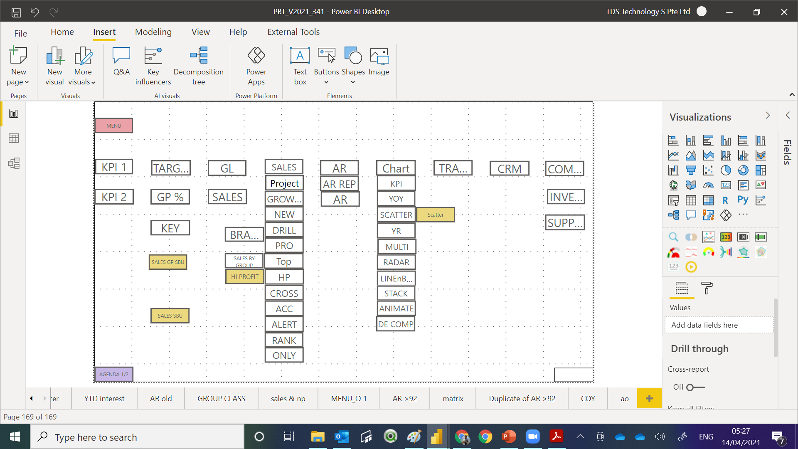Switch to the GROUP CLASS page tab

pos(221,398)
